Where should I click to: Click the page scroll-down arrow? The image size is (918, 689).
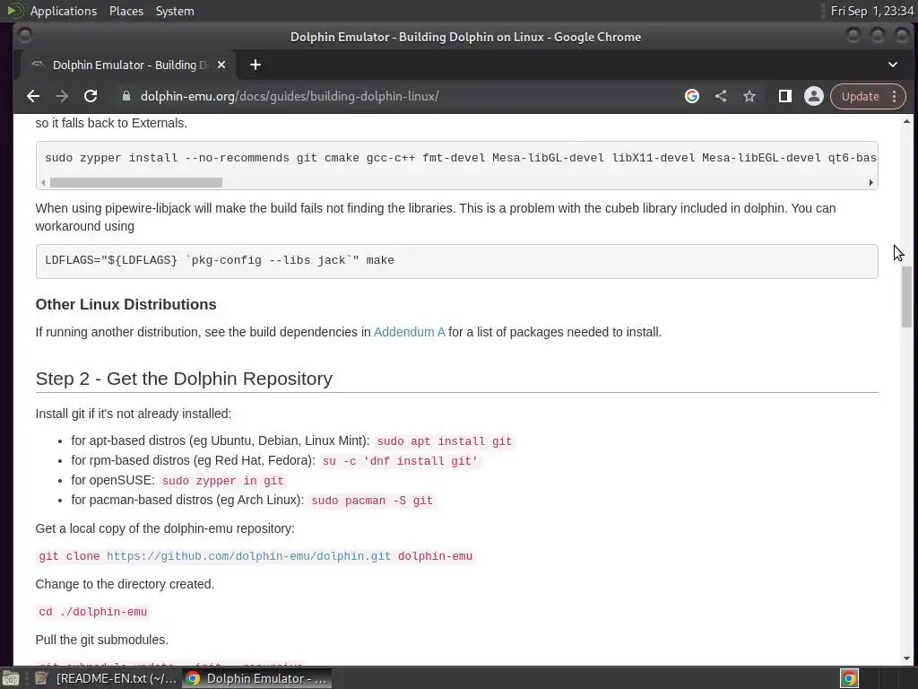tap(906, 658)
